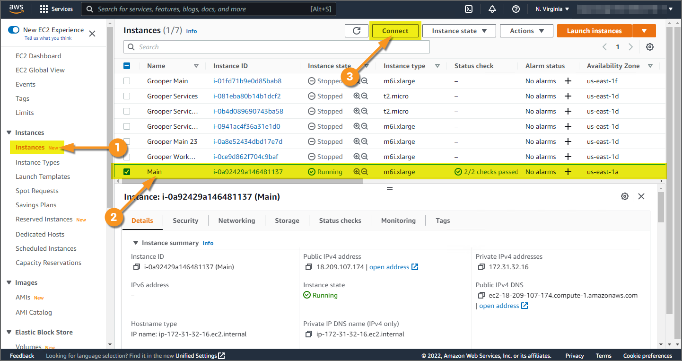Open instance ID i-01fd71b9e0d85bab8 link

247,81
